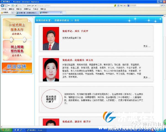Click the horizontal scrollbar left arrow

click(x=1, y=127)
